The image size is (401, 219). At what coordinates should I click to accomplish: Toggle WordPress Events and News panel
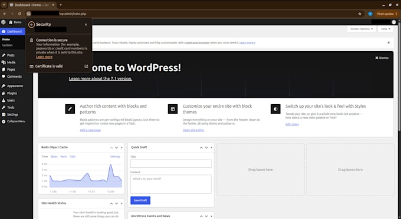coord(211,216)
